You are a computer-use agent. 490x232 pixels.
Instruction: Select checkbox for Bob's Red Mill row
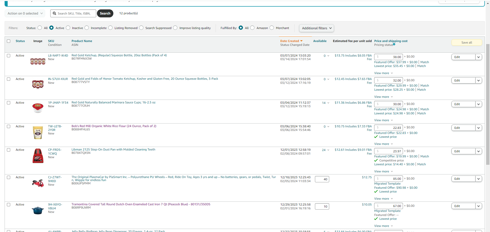point(9,127)
